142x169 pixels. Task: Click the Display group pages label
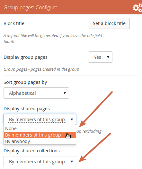(x=25, y=57)
